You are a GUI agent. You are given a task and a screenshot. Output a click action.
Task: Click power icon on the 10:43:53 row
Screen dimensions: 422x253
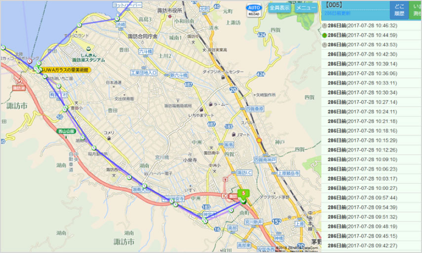coord(325,45)
